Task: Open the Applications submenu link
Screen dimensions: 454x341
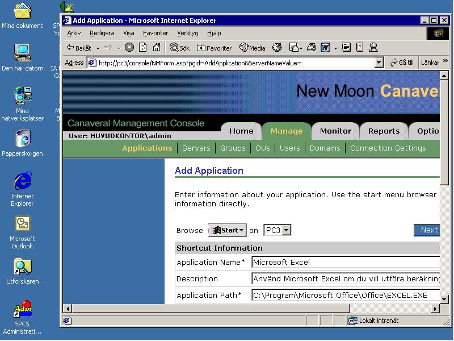Action: 147,148
